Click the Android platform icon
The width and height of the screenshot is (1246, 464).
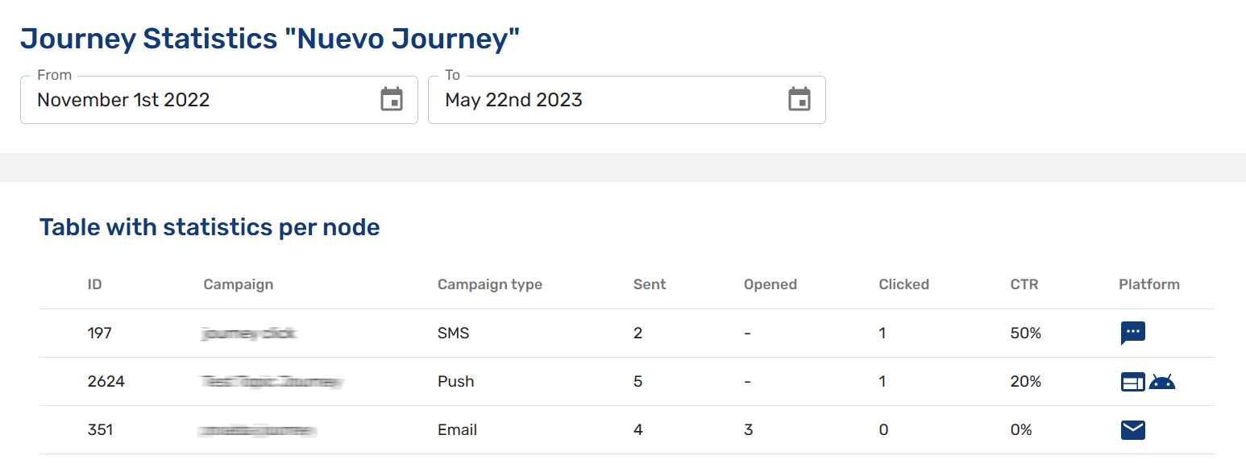tap(1162, 382)
